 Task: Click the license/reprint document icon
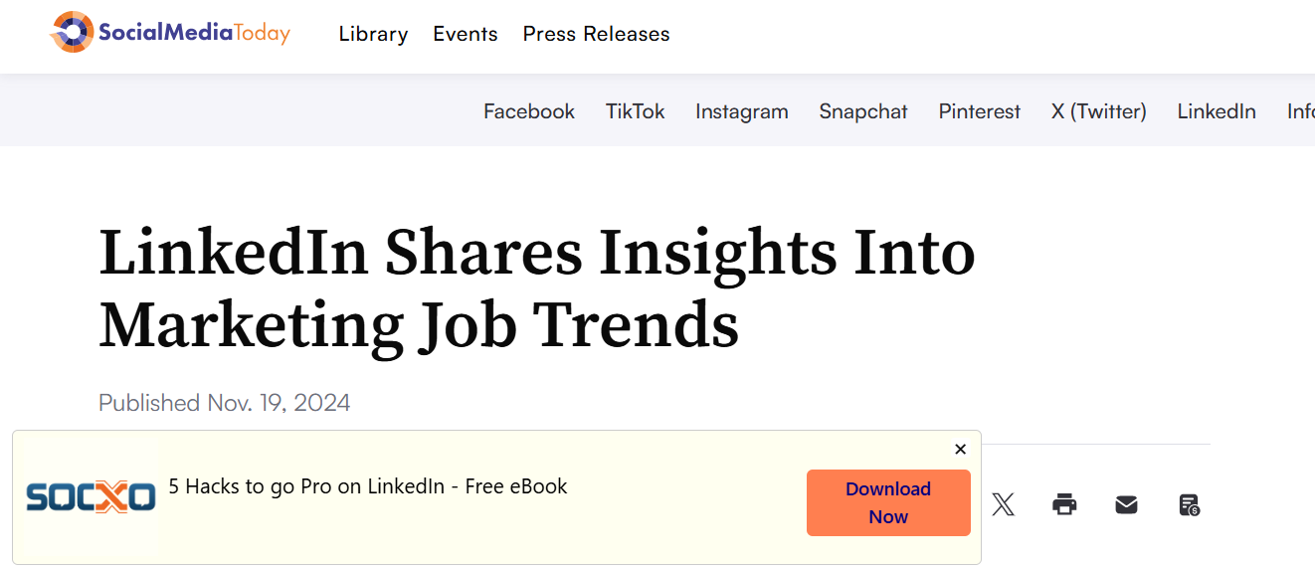[x=1189, y=504]
